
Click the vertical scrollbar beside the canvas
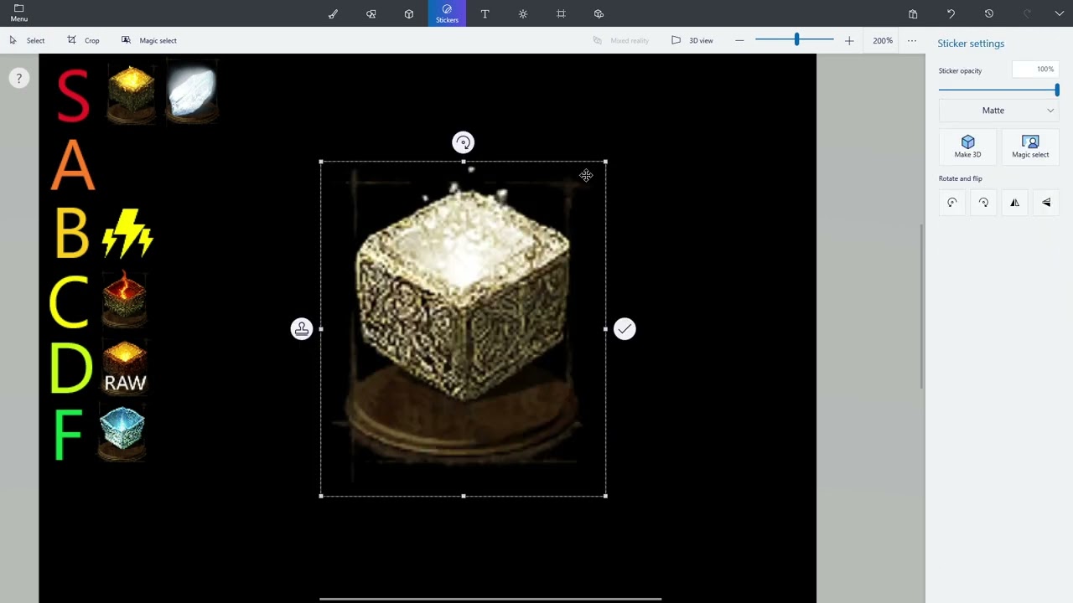point(922,307)
